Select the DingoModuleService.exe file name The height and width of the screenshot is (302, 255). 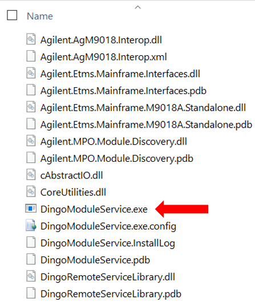click(94, 209)
